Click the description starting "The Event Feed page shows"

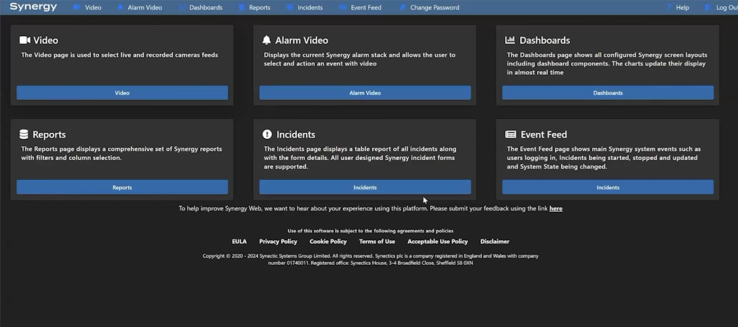pos(604,158)
